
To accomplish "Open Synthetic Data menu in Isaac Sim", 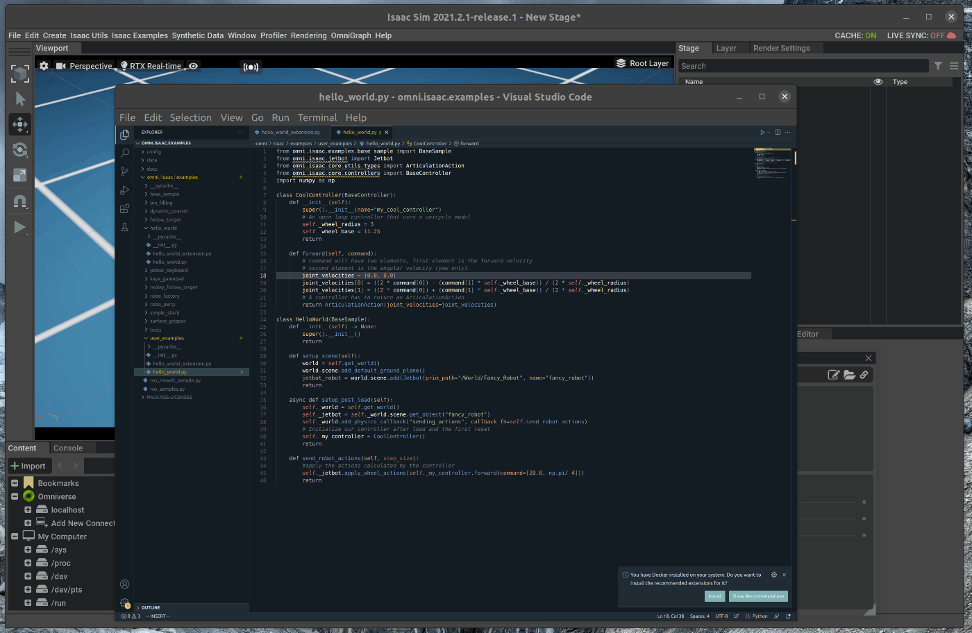I will tap(198, 35).
